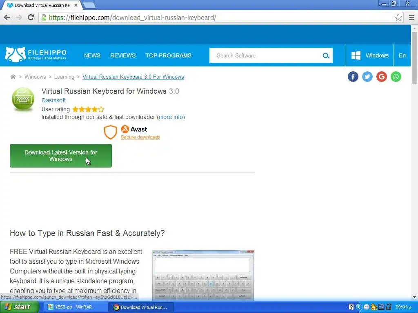418x313 pixels.
Task: Click the scrollbar up arrow
Action: pos(414,28)
